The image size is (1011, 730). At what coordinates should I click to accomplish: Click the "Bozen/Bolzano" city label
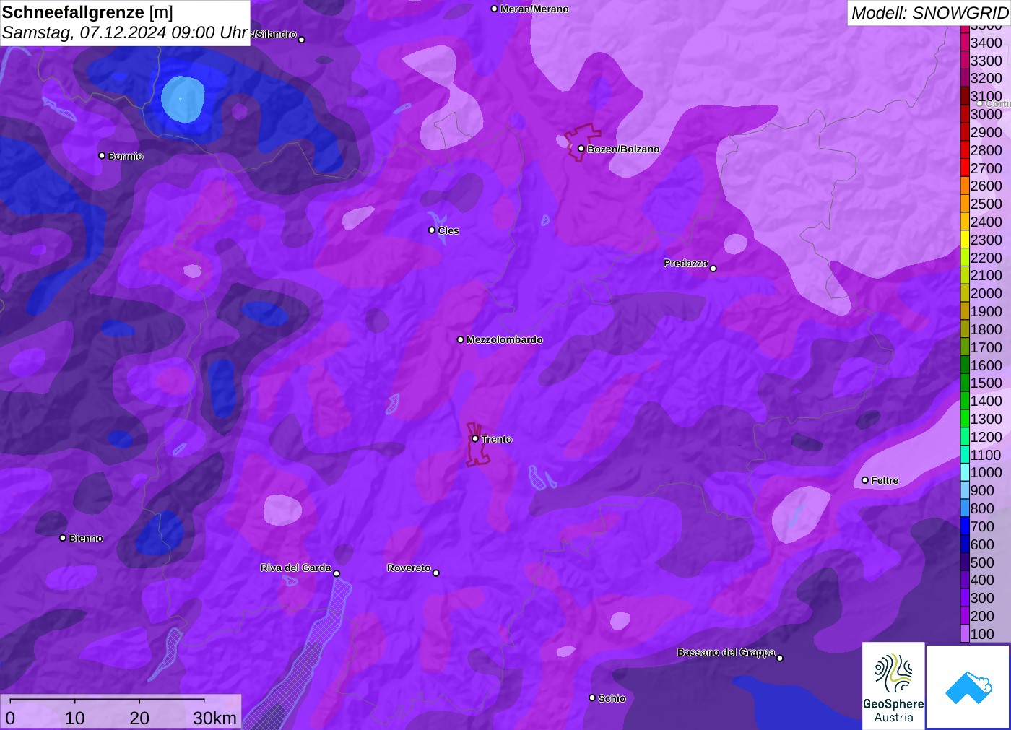(623, 149)
